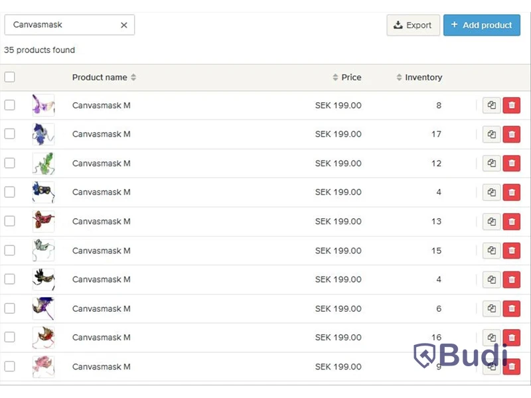This screenshot has height=398, width=531.
Task: Delete the product with inventory 17
Action: point(512,135)
